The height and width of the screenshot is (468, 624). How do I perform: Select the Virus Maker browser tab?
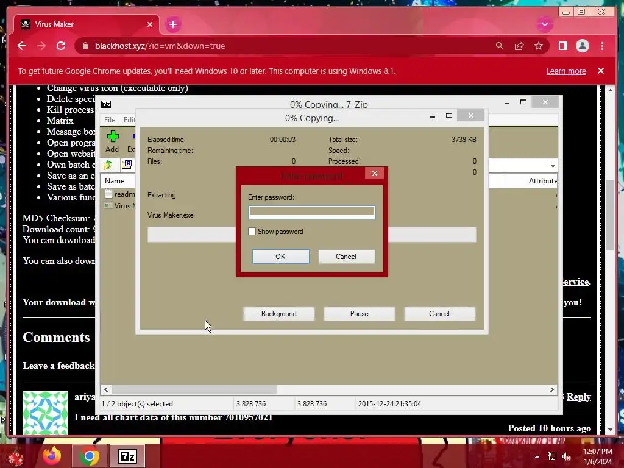click(86, 24)
